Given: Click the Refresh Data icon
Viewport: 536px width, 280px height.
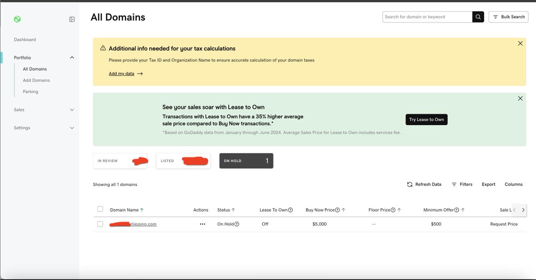Looking at the screenshot, I should [x=410, y=185].
